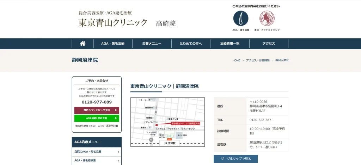Click the clinic access map image
The height and width of the screenshot is (165, 361).
167,122
